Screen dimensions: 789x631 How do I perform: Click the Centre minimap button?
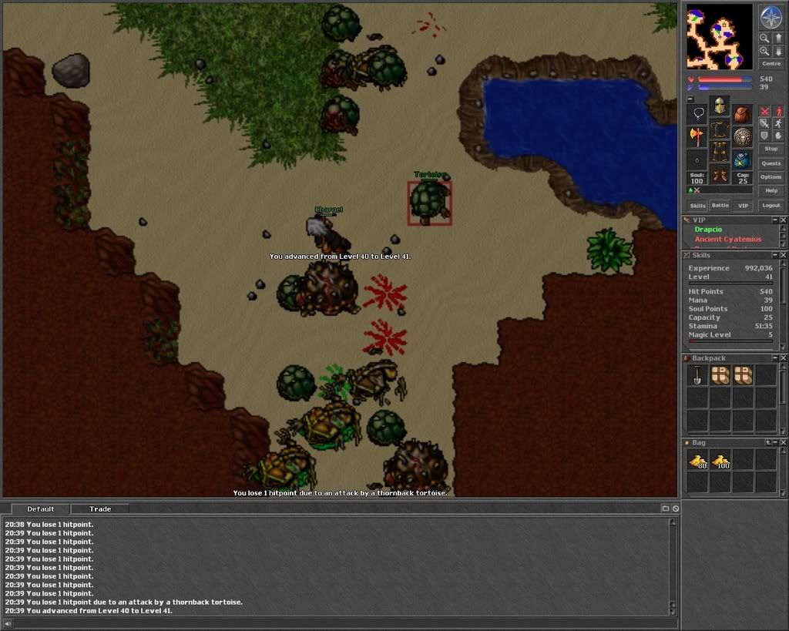[x=771, y=63]
